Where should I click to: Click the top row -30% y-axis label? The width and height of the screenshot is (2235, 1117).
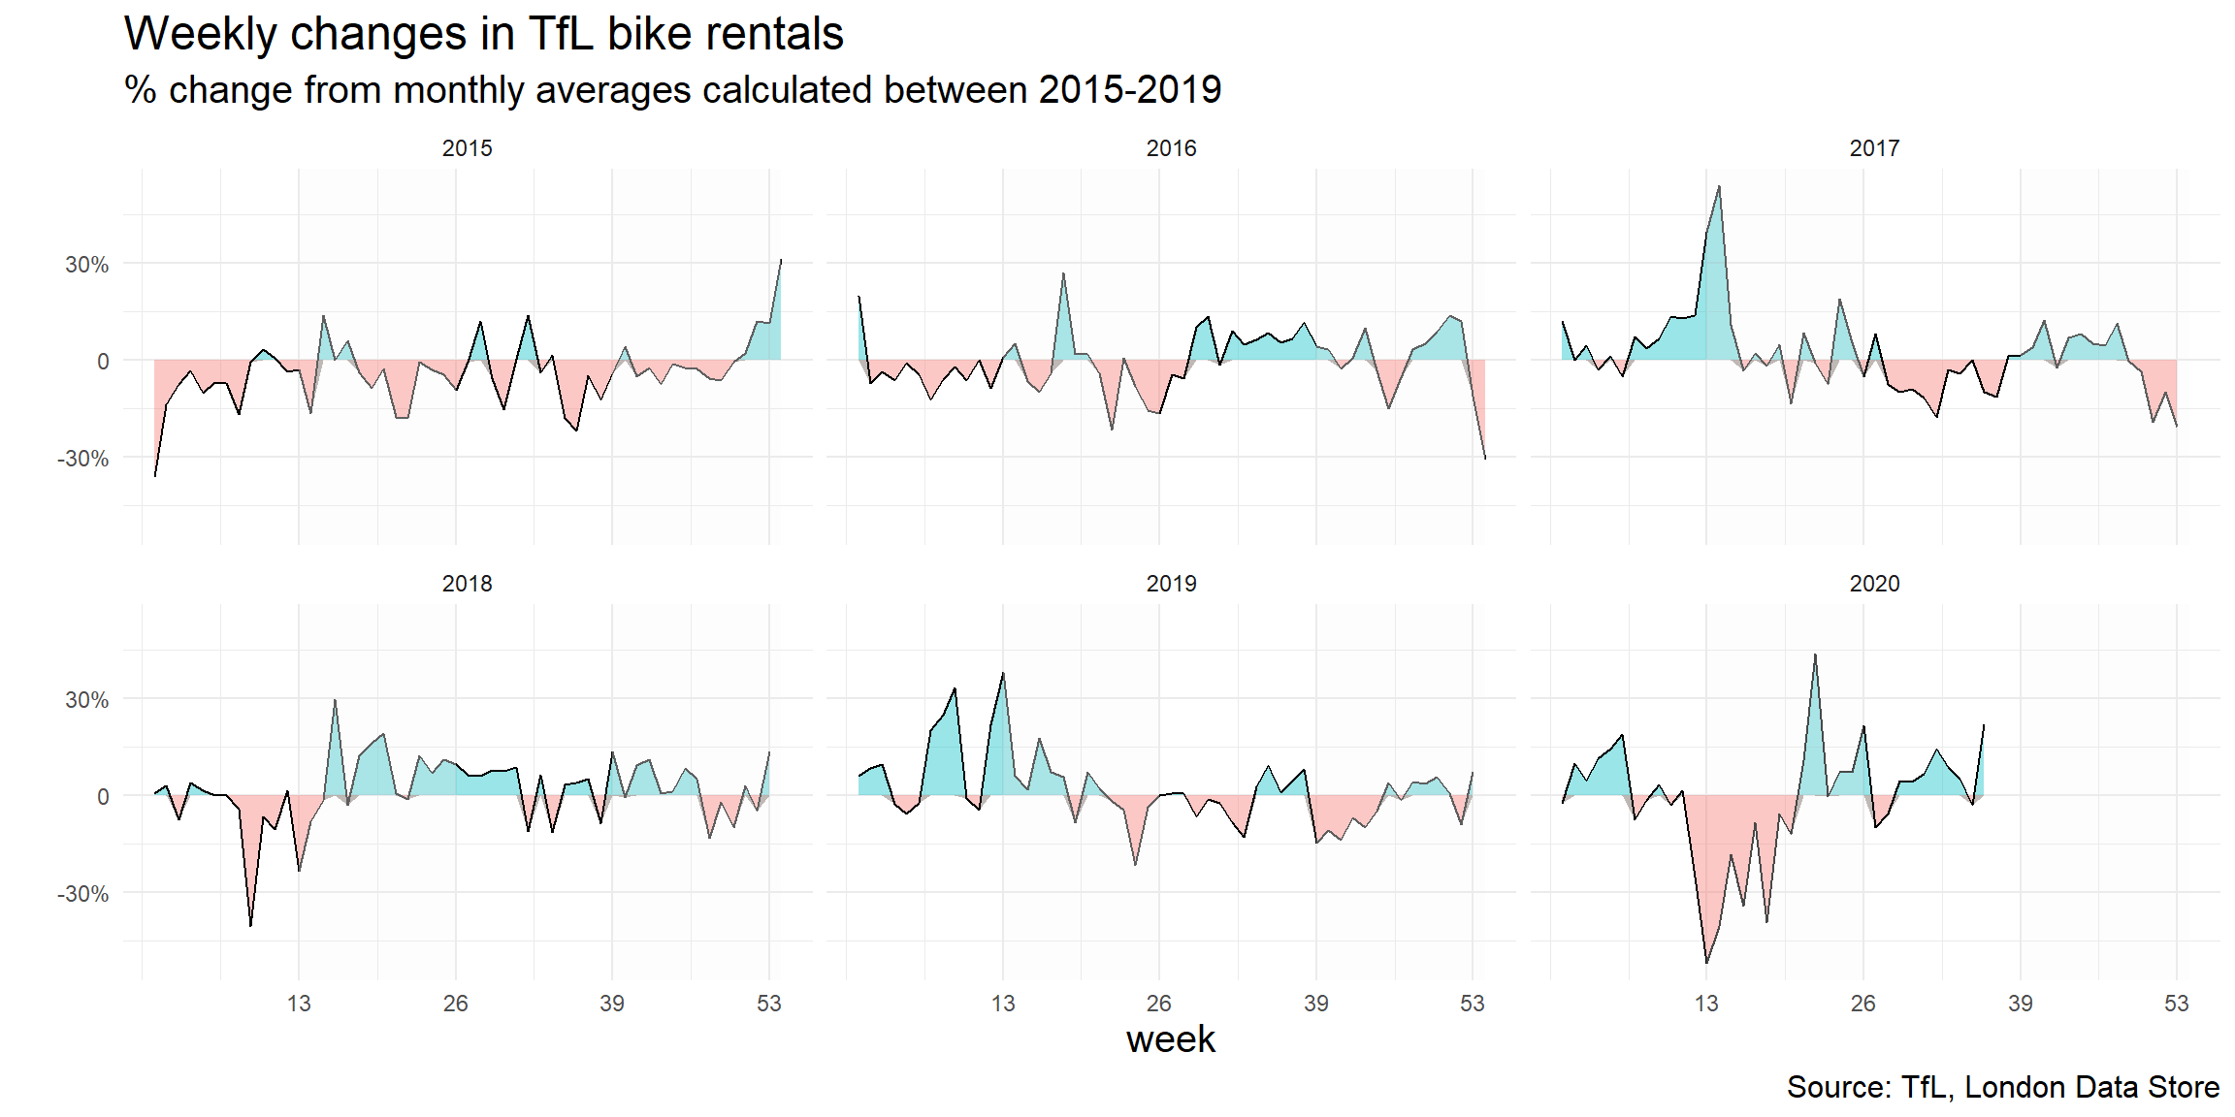coord(83,459)
